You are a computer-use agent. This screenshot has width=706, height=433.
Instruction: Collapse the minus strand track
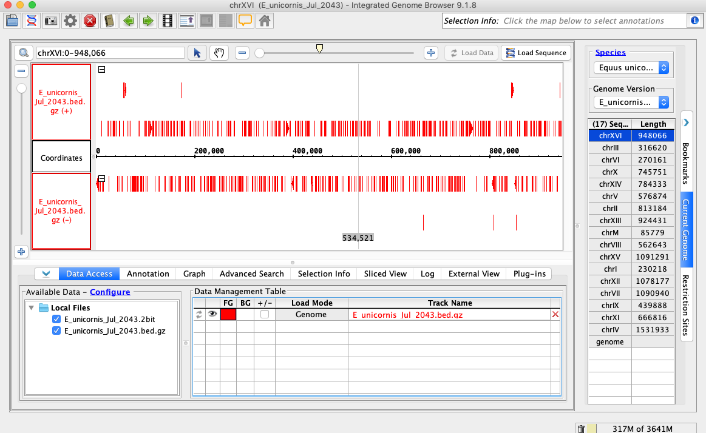coord(102,178)
